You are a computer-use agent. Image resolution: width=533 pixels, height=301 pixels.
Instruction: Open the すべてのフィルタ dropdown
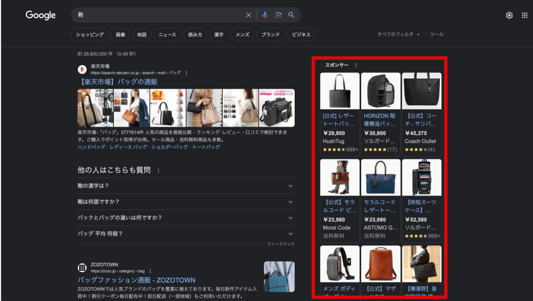398,34
